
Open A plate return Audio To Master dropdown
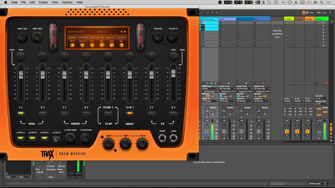[289, 101]
